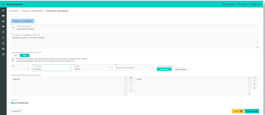Open the gear settings icon in sidebar
Viewport: 265px width, 115px height.
coord(3,49)
